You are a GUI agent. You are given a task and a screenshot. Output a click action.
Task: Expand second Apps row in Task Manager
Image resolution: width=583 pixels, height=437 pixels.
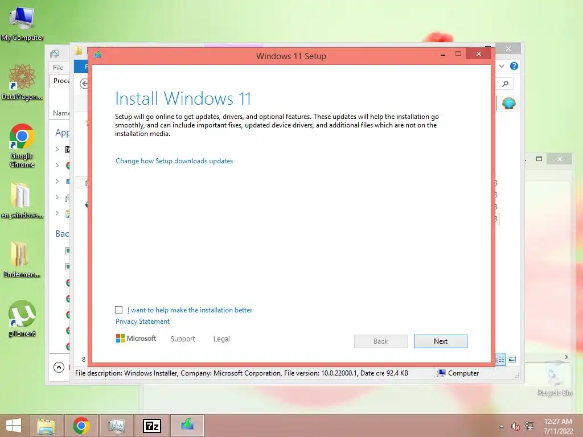[58, 165]
